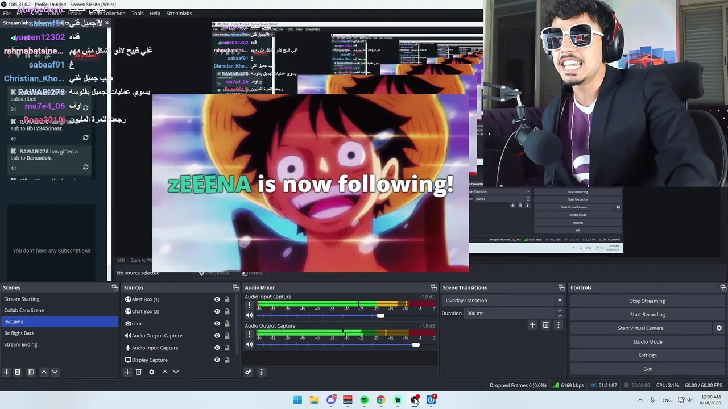Decrease transition duration with down arrow

pyautogui.click(x=560, y=316)
